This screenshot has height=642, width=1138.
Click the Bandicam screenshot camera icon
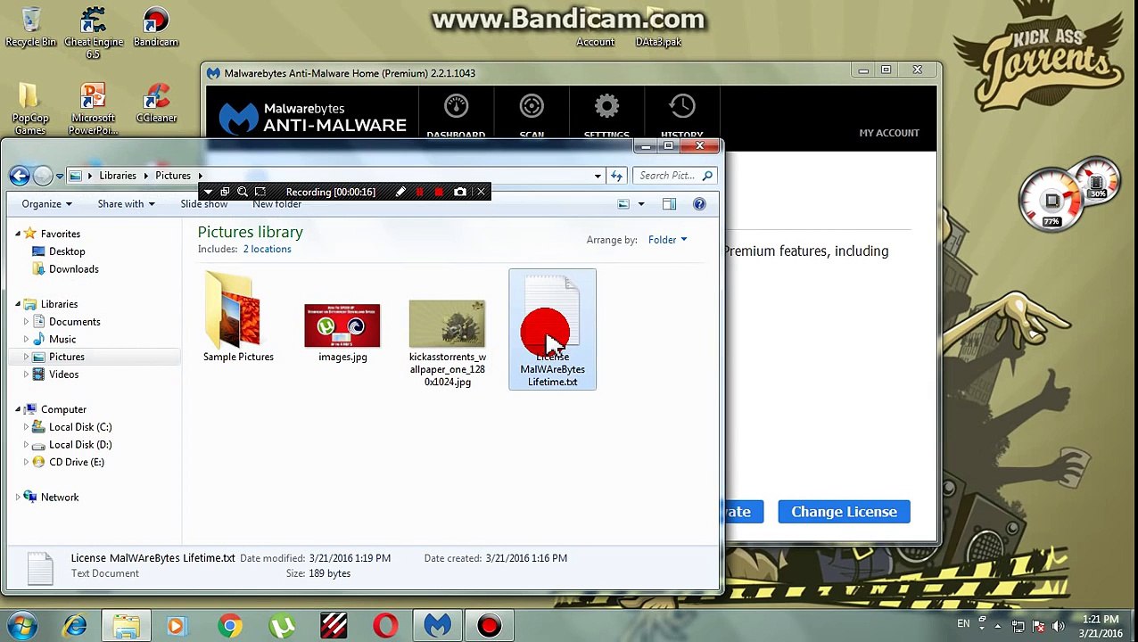coord(460,192)
